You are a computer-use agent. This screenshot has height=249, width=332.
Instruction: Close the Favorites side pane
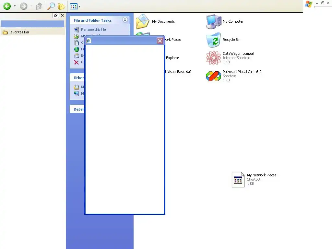[x=62, y=15]
